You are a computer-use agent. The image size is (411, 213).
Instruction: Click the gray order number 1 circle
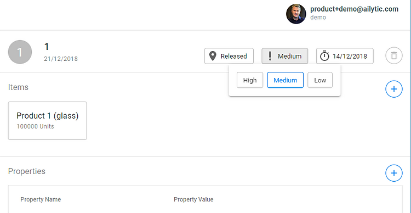(x=20, y=52)
